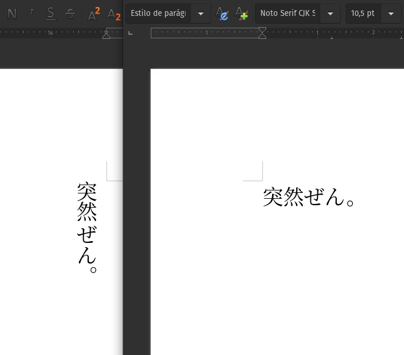The height and width of the screenshot is (355, 404).
Task: Toggle italic formatting (I) button
Action: tap(31, 14)
